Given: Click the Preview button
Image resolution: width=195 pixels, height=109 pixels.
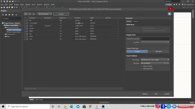Looking at the screenshot, I should pyautogui.click(x=61, y=14).
